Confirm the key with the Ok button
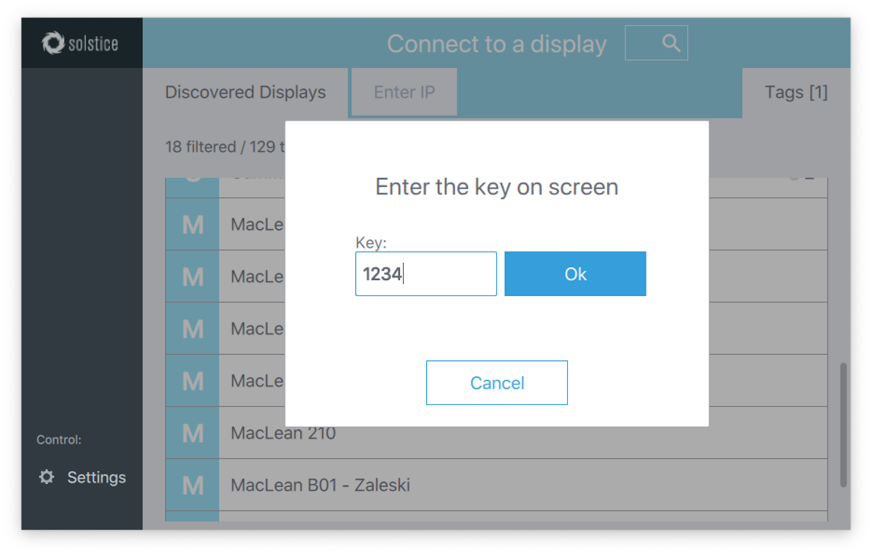The width and height of the screenshot is (872, 555). pyautogui.click(x=575, y=274)
